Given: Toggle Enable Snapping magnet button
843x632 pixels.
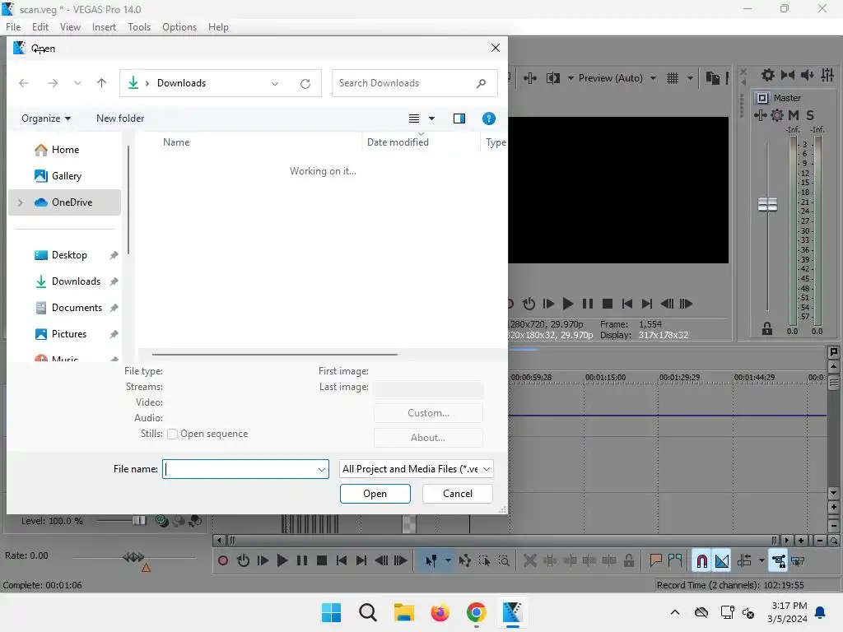Looking at the screenshot, I should click(701, 560).
